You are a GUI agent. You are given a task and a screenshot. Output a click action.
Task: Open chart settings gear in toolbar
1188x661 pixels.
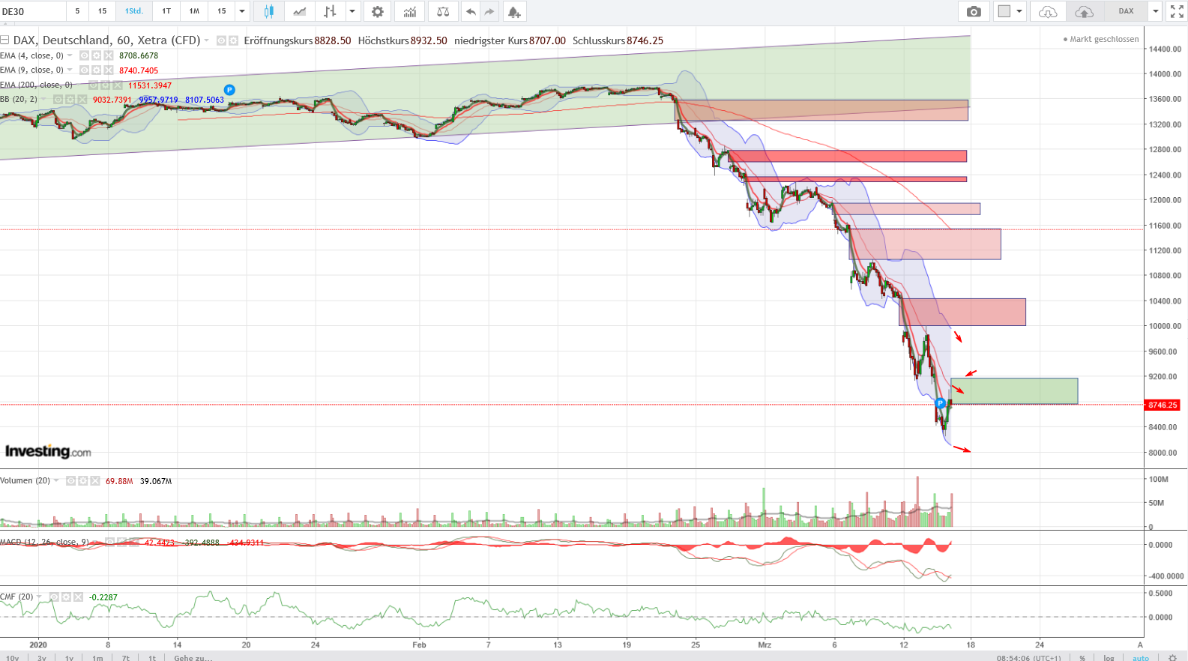point(378,11)
